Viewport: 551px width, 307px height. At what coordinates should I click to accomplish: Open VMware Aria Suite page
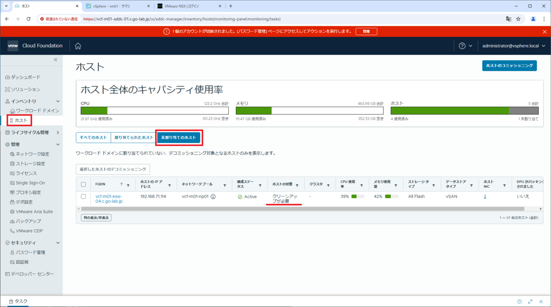(x=31, y=212)
